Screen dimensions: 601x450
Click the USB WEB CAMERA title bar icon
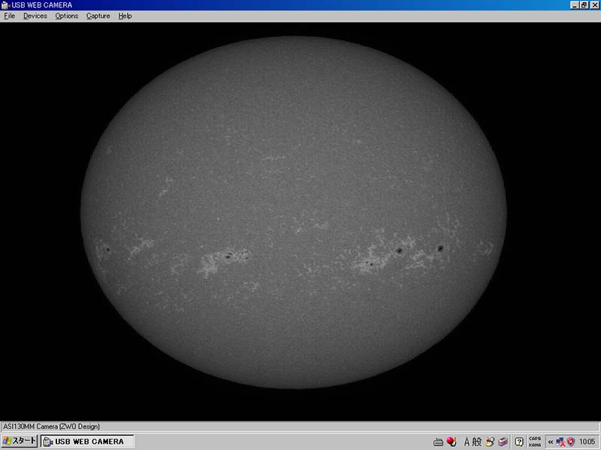click(x=6, y=5)
